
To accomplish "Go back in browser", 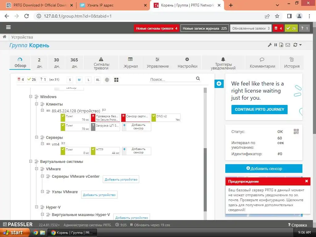I will click(7, 16).
